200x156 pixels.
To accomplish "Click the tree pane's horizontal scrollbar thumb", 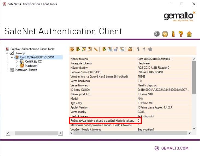I will pos(37,133).
